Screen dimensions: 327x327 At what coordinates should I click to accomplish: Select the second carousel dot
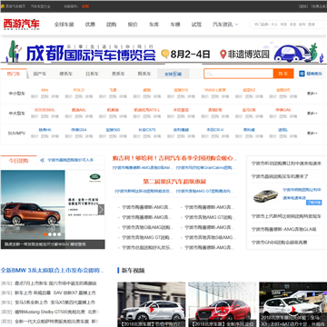[x=50, y=234]
